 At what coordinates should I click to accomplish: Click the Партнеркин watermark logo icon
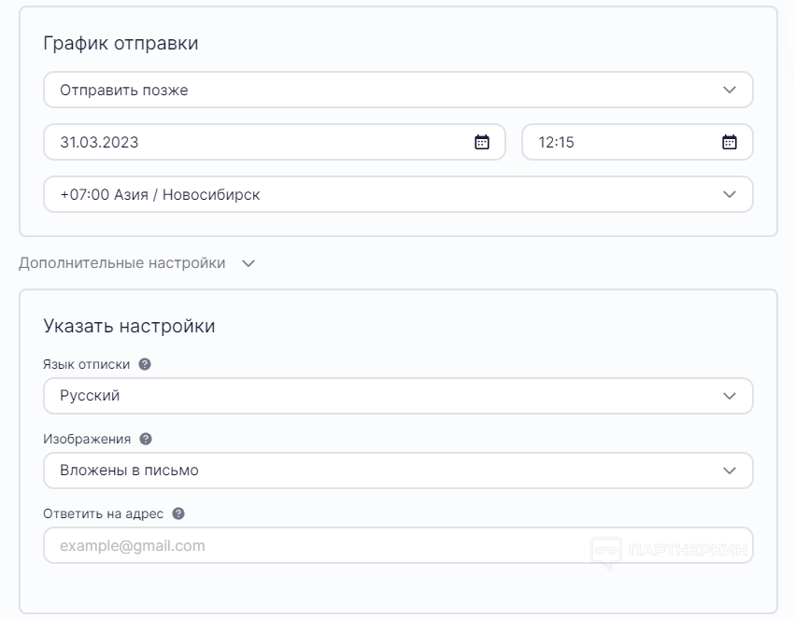tap(606, 550)
